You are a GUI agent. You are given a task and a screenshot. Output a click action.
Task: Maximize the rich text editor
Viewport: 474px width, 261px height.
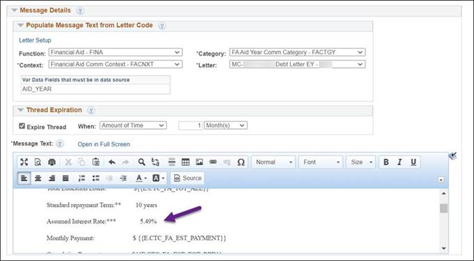(24, 162)
